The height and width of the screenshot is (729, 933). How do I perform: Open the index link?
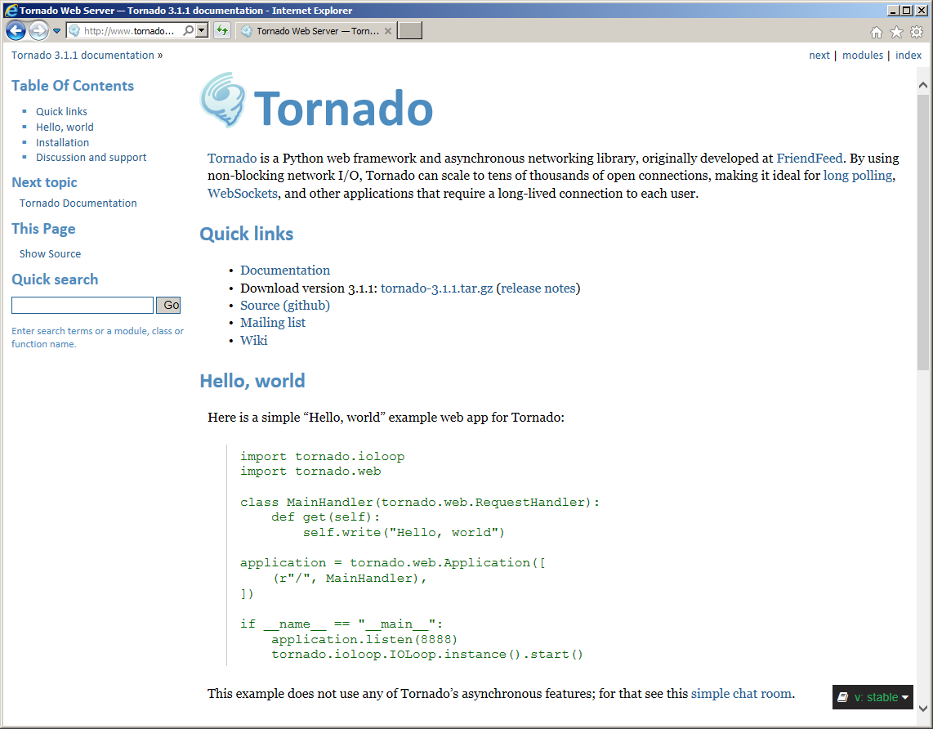(x=908, y=55)
